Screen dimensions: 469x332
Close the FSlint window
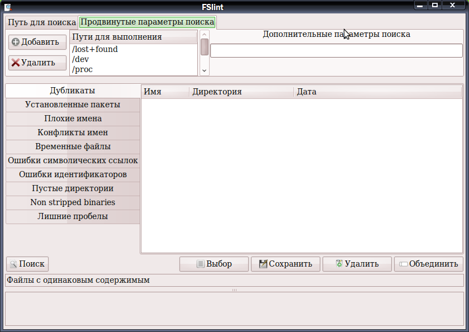pyautogui.click(x=452, y=6)
